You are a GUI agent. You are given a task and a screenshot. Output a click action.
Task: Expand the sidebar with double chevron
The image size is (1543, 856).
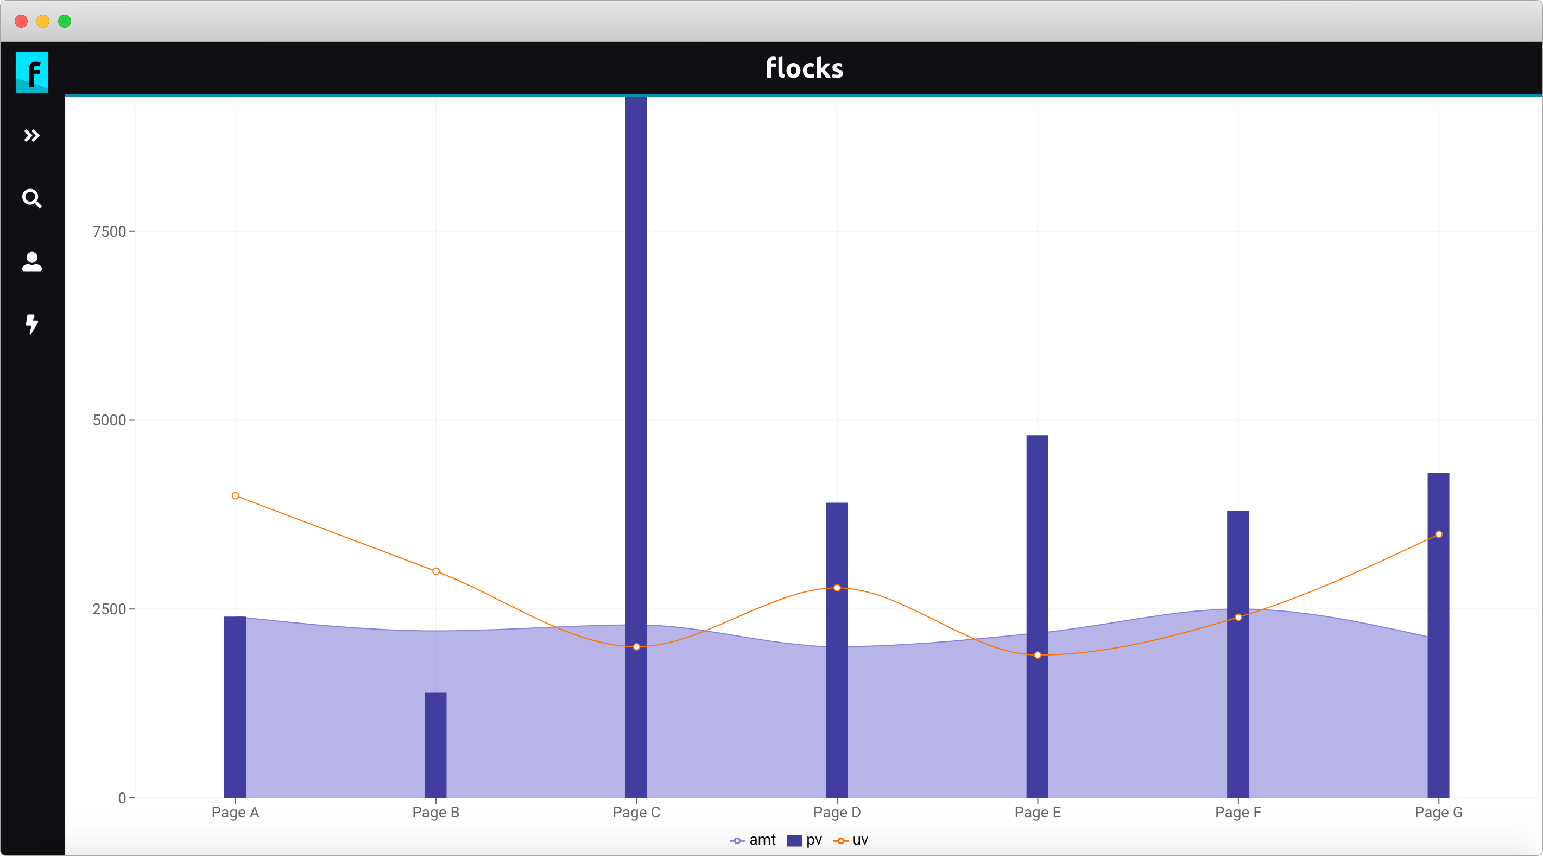(31, 135)
